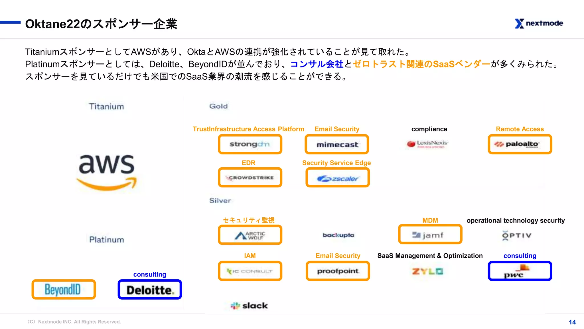Image resolution: width=584 pixels, height=329 pixels.
Task: Click the MDM label
Action: [430, 220]
